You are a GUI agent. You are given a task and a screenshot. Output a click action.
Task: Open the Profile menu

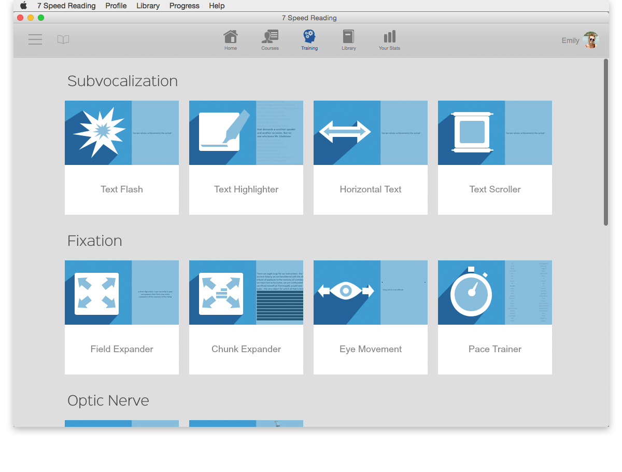point(116,6)
